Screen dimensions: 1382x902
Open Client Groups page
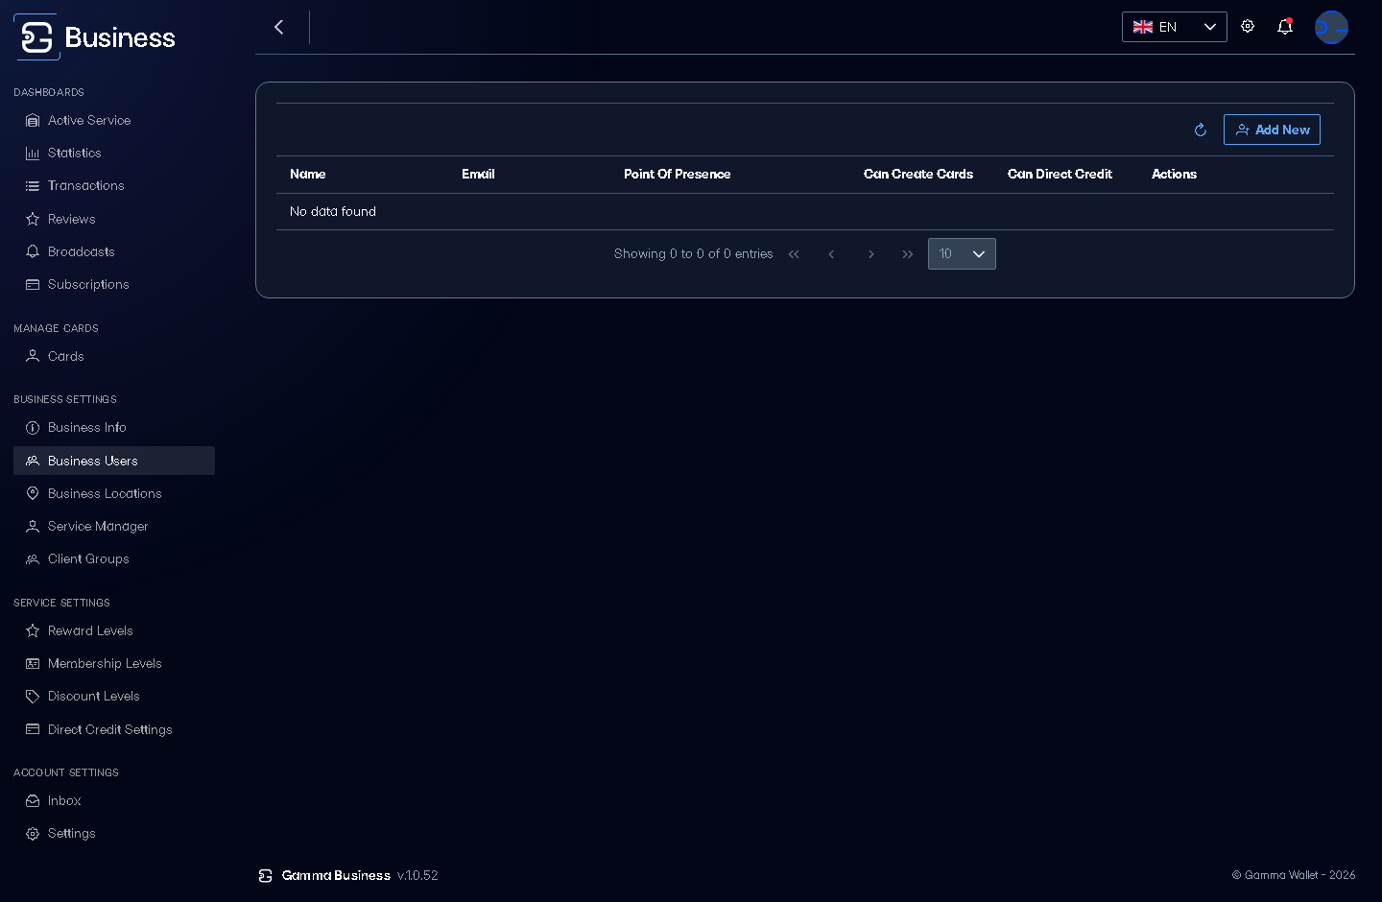[x=114, y=558]
